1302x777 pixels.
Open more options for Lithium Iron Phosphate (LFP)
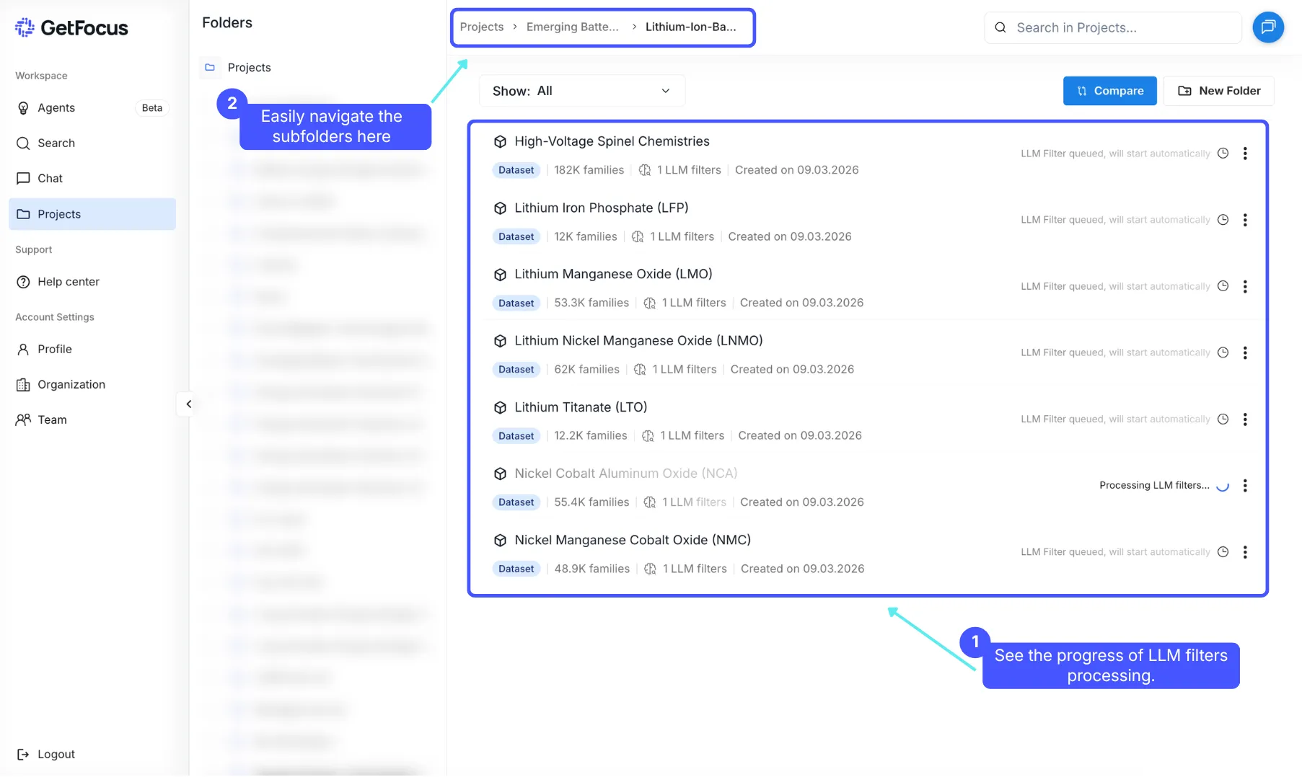[x=1245, y=220]
